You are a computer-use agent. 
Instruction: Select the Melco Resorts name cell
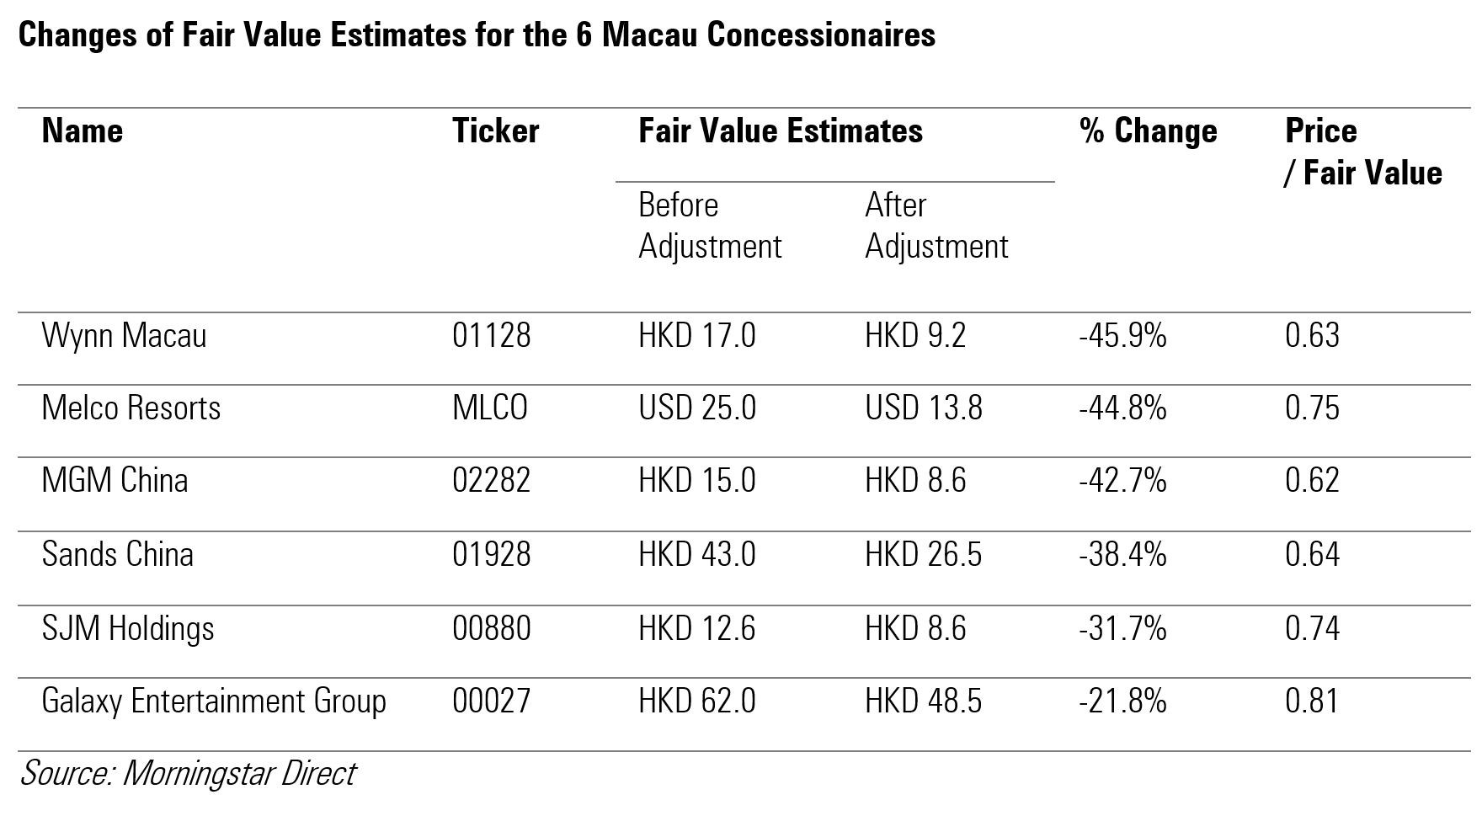pyautogui.click(x=131, y=408)
